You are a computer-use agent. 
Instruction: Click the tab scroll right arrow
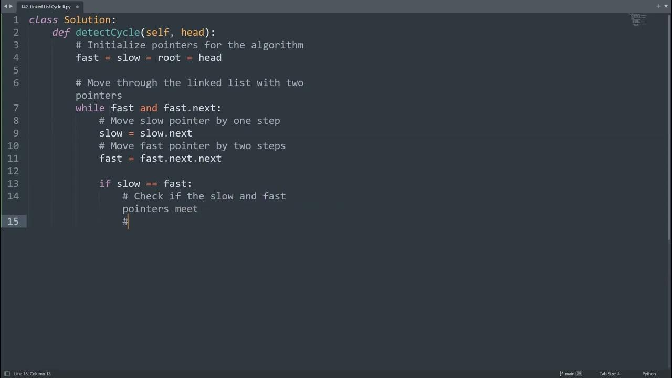(x=11, y=6)
